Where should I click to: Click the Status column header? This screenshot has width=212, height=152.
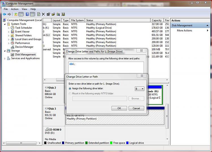pos(118,20)
